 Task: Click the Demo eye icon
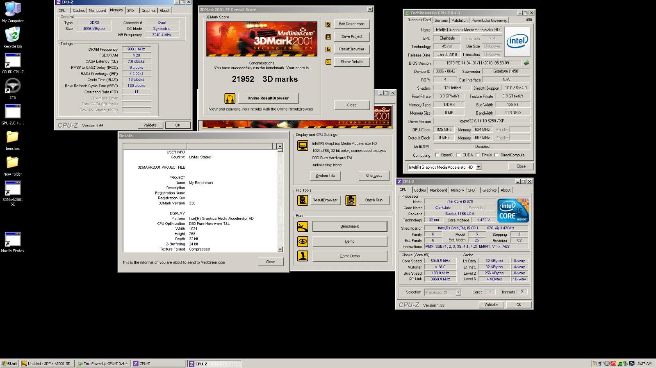click(303, 242)
